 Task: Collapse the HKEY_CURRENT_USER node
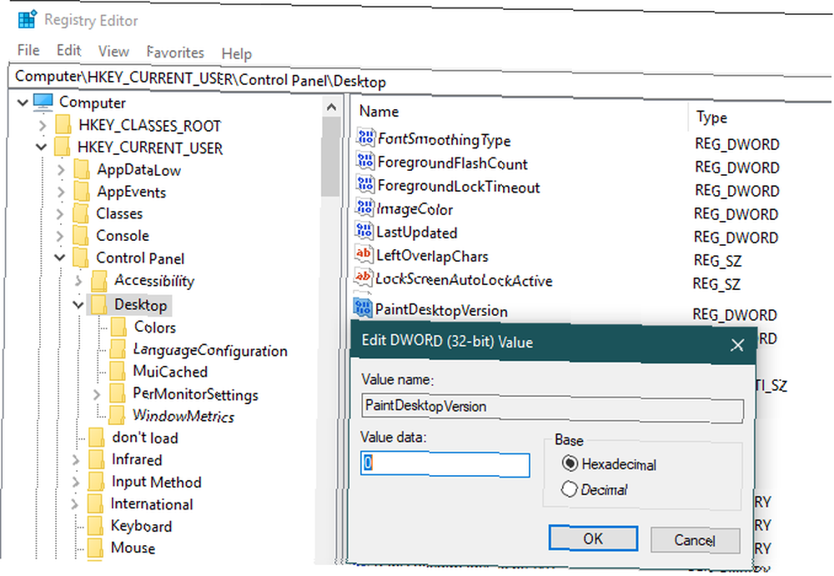(x=42, y=147)
